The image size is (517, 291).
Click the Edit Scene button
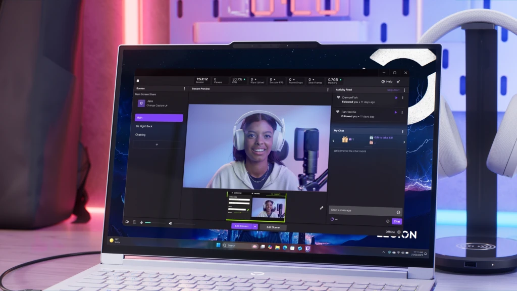[273, 227]
